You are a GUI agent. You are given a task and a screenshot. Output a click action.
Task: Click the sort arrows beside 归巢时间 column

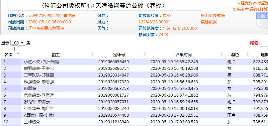pyautogui.click(x=222, y=54)
